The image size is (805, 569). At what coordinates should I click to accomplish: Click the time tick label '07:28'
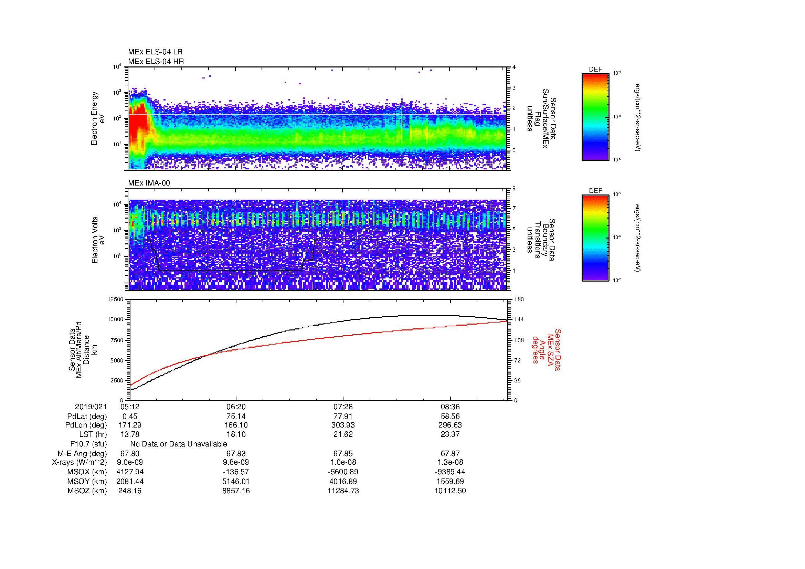343,407
